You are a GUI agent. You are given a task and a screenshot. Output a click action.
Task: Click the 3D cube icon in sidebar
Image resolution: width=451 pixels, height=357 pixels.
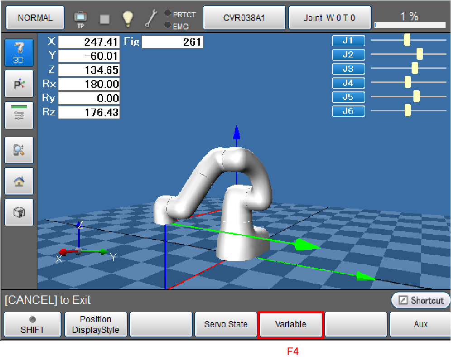(19, 212)
